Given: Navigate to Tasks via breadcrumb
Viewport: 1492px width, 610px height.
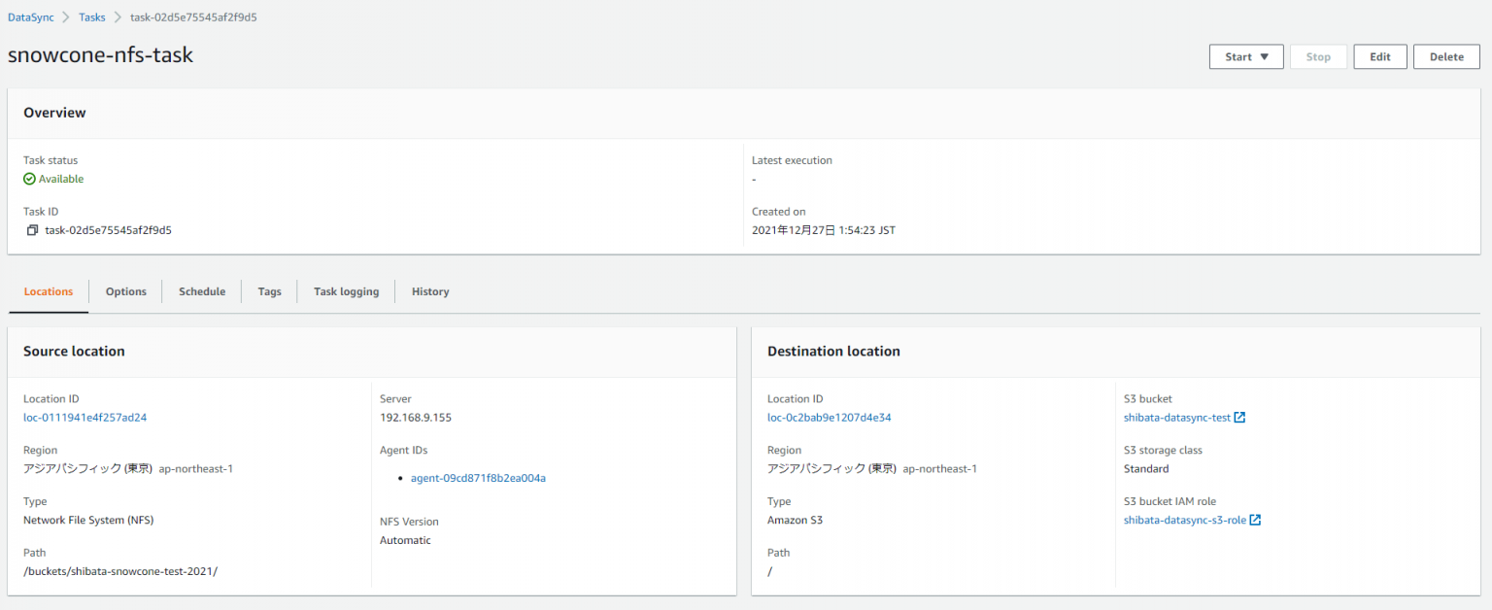Looking at the screenshot, I should tap(91, 17).
